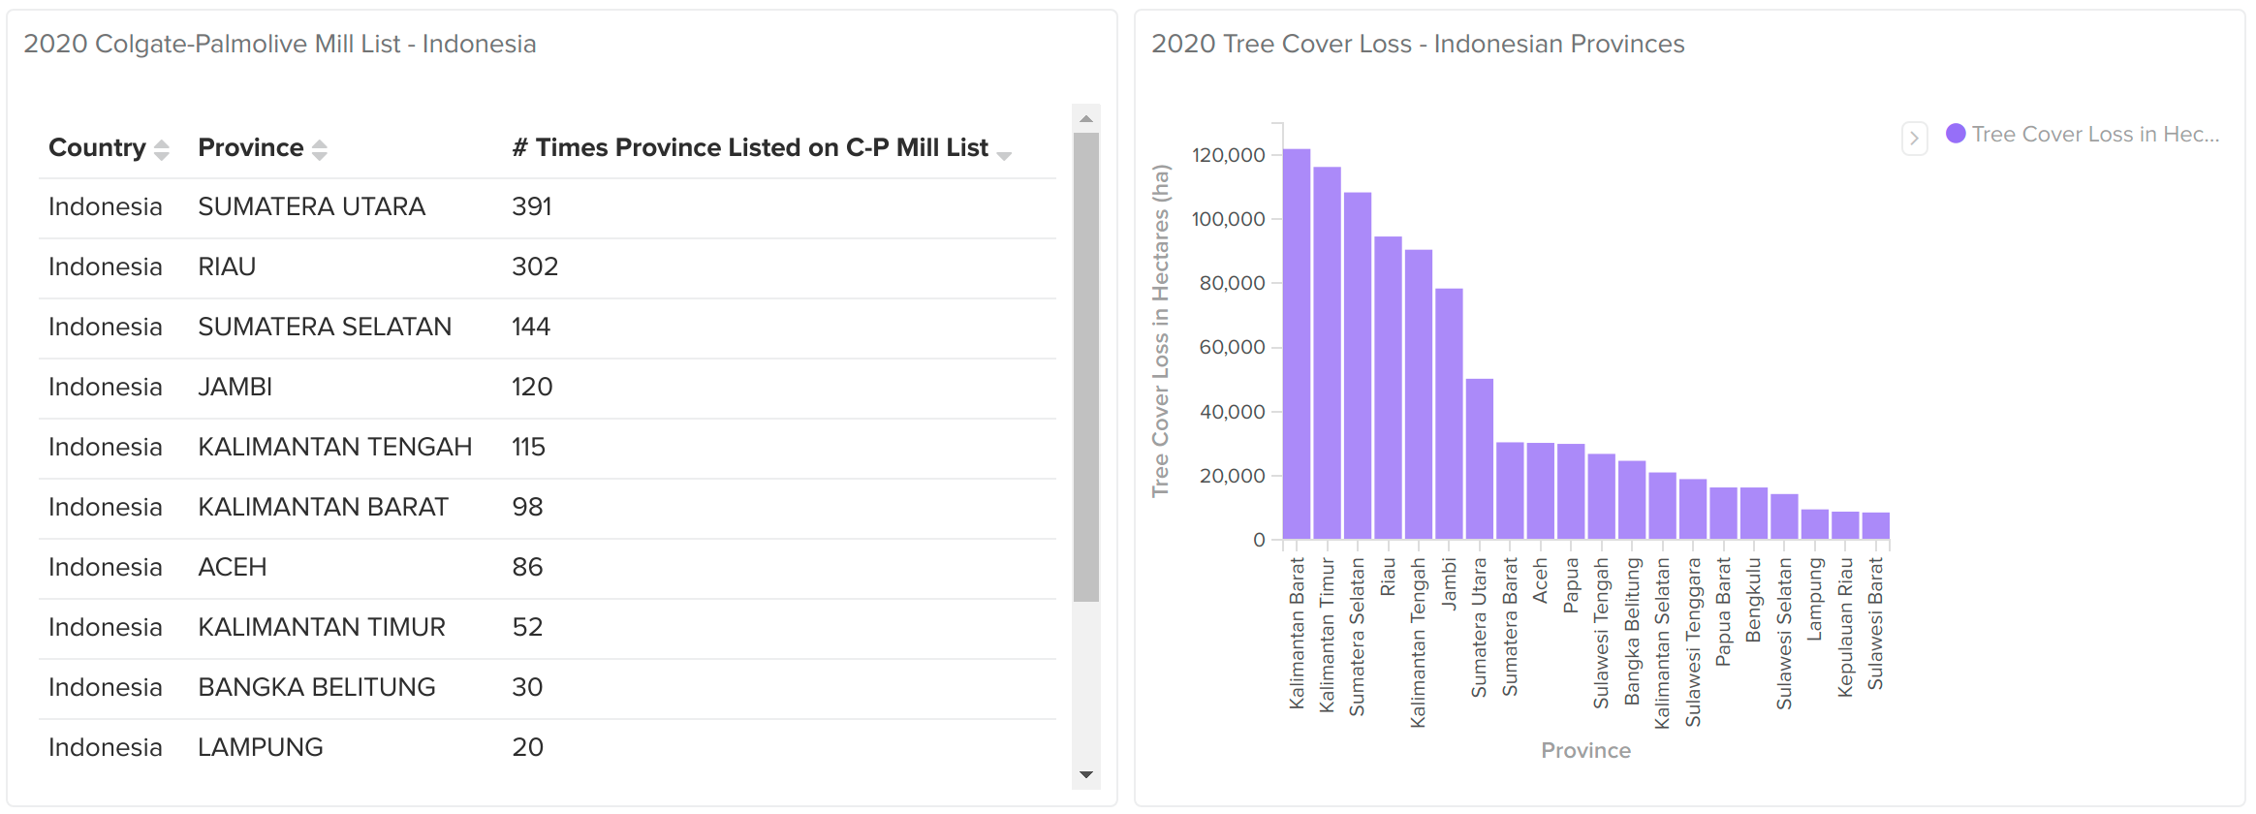Viewport: 2256px width, 814px height.
Task: Click the 2020 Colgate-Palmolive Mill List title
Action: pyautogui.click(x=279, y=44)
